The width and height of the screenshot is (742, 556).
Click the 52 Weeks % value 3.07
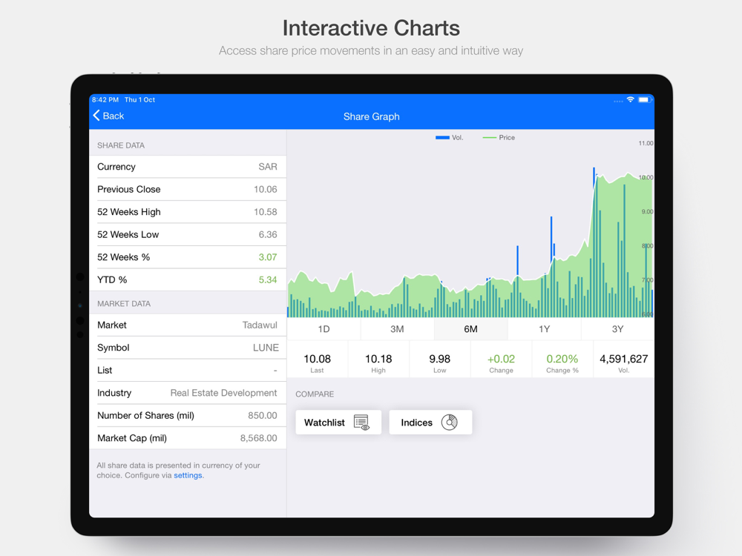(267, 257)
